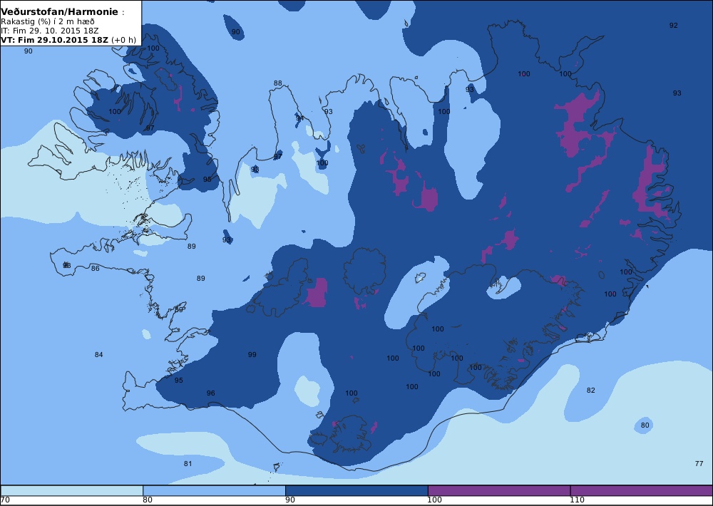Image resolution: width=713 pixels, height=506 pixels.
Task: Click the 'IT: Fim 29. 10. 2015 18Z' line
Action: tap(50, 31)
